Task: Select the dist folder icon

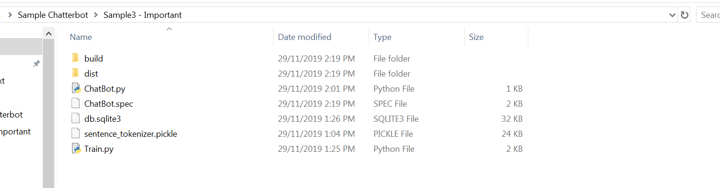Action: 75,73
